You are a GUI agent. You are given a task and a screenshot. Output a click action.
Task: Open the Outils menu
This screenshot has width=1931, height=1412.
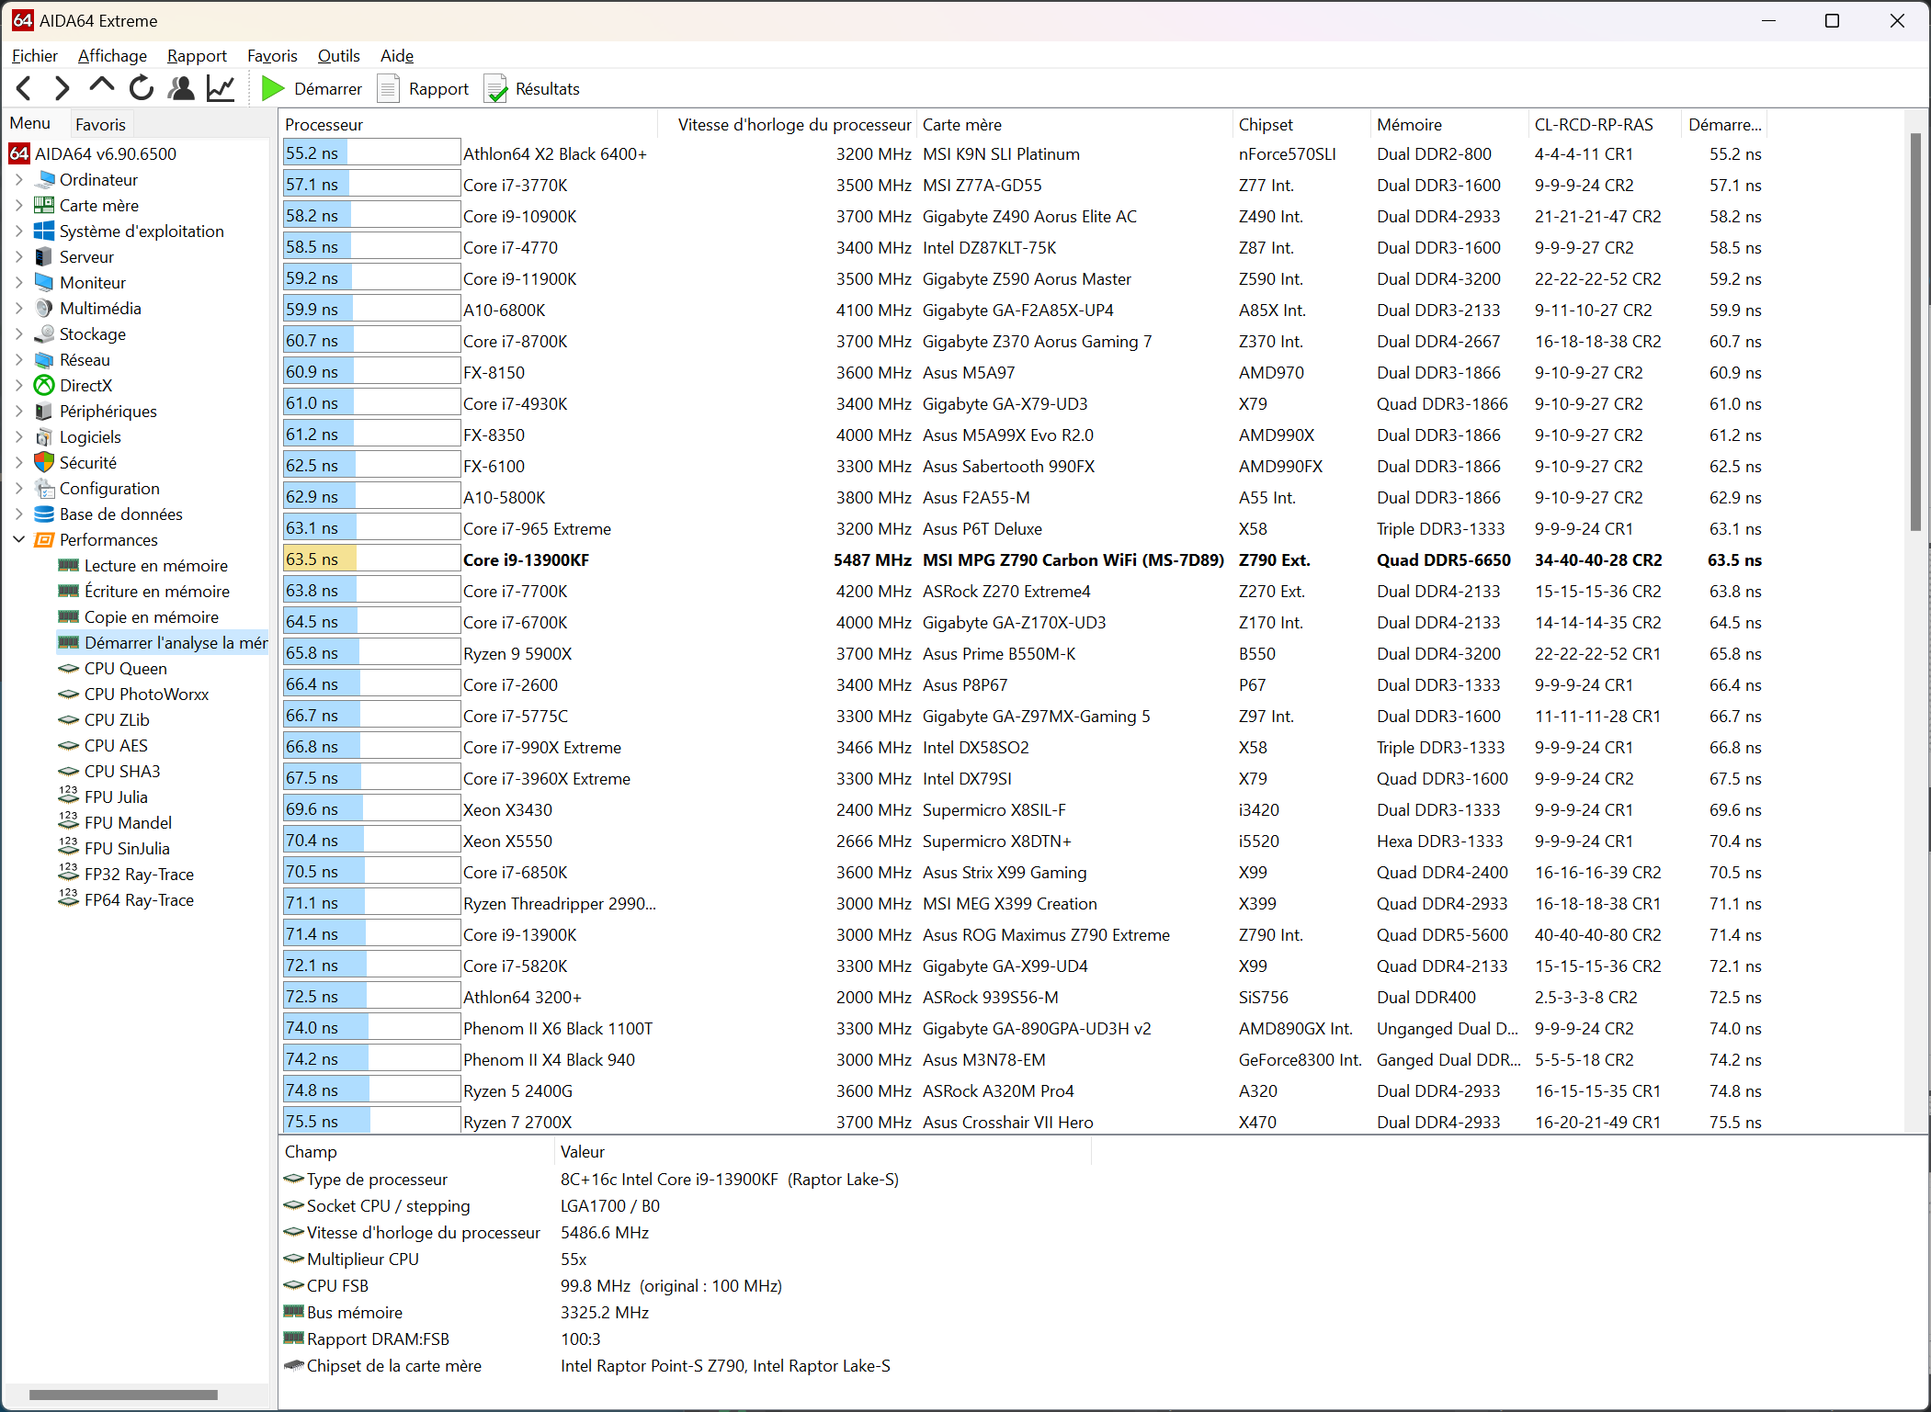pos(338,56)
